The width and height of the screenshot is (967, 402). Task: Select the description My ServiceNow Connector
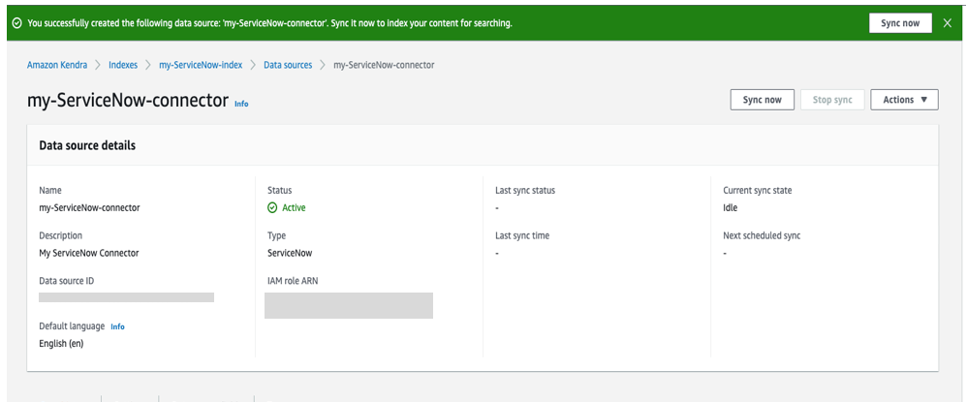pos(89,253)
